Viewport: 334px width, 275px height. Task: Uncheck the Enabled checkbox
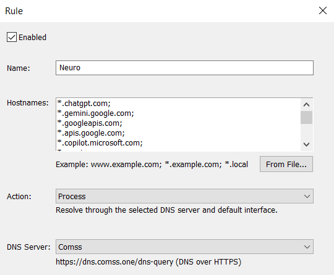12,37
